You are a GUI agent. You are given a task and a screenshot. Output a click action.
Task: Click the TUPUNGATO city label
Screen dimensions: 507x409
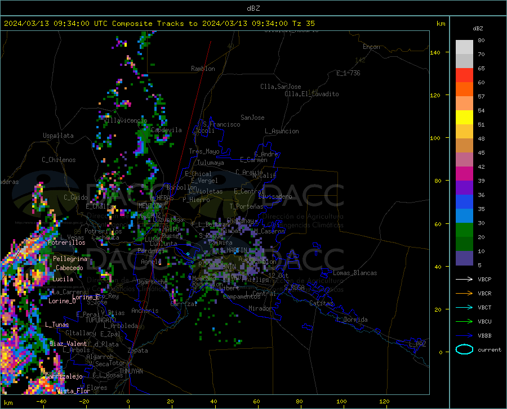tap(101, 320)
